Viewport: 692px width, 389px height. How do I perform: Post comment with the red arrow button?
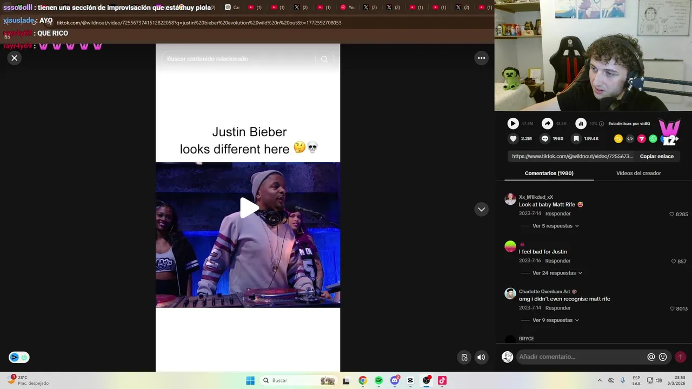(x=680, y=357)
